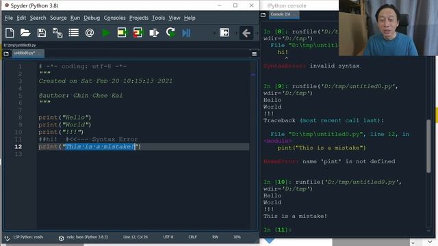Open the Edit menu
The width and height of the screenshot is (438, 246).
click(21, 18)
